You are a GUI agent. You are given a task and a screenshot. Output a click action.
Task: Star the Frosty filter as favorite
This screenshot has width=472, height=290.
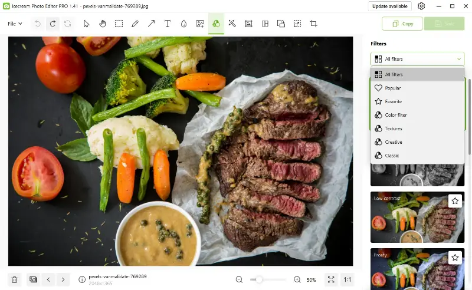tap(455, 258)
